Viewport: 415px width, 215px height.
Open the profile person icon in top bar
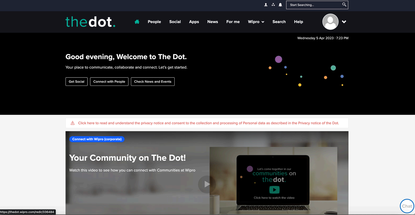[266, 5]
